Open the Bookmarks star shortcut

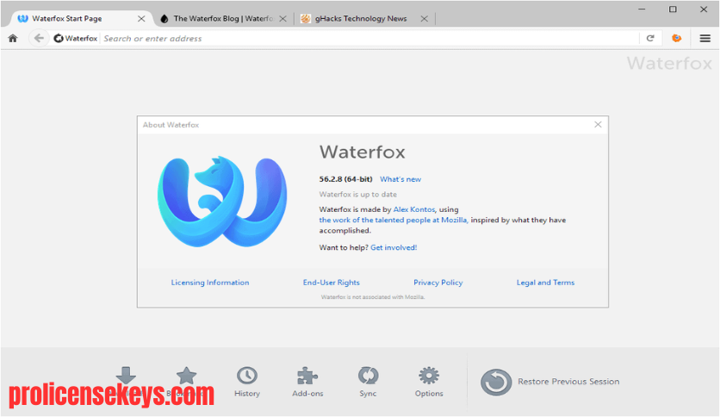(186, 376)
